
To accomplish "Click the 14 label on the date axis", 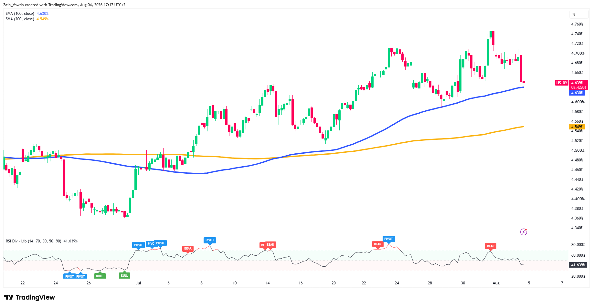I will click(x=268, y=283).
